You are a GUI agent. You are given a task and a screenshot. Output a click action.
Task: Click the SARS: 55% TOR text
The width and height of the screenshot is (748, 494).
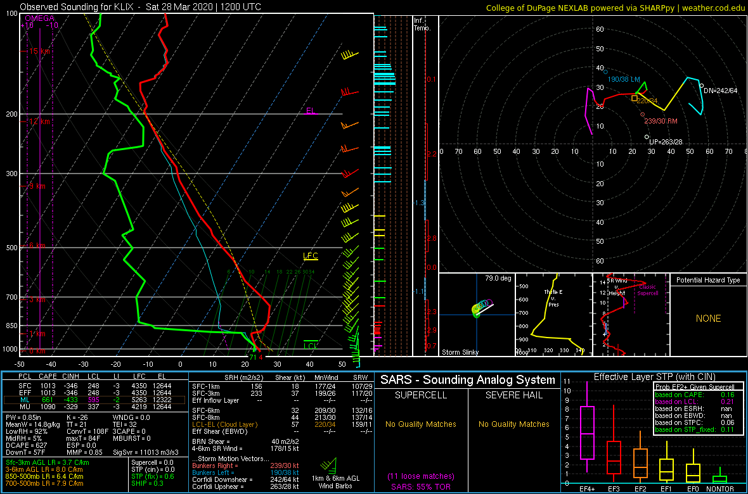pyautogui.click(x=421, y=486)
